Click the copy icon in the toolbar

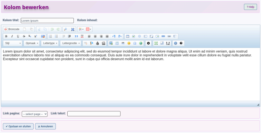coord(45,29)
